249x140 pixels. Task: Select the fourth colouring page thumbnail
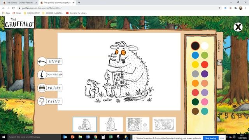click(x=164, y=124)
